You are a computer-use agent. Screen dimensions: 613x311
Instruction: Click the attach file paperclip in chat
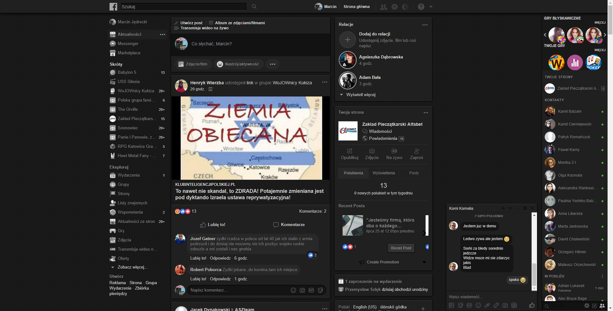click(487, 305)
